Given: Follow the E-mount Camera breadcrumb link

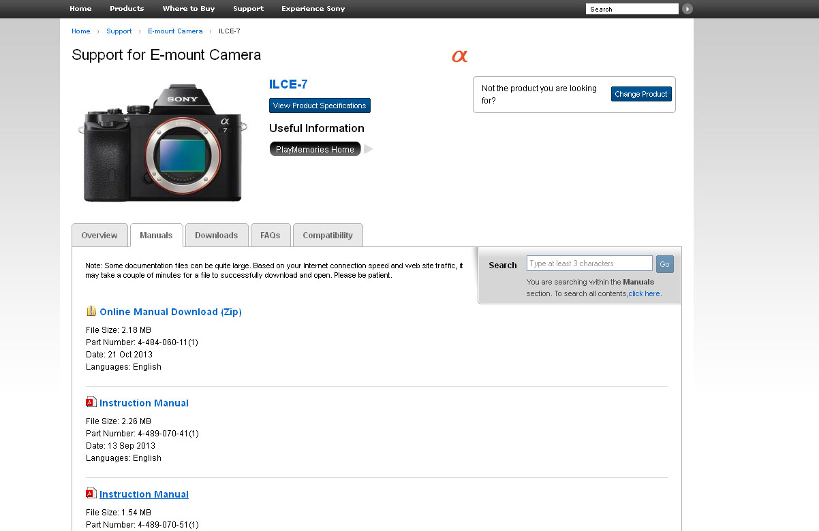Looking at the screenshot, I should (x=175, y=31).
